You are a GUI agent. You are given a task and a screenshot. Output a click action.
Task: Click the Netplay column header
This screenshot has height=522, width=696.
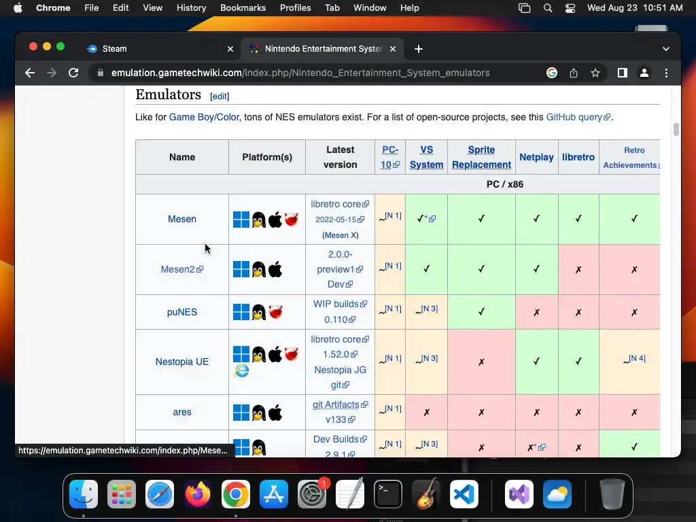(536, 157)
